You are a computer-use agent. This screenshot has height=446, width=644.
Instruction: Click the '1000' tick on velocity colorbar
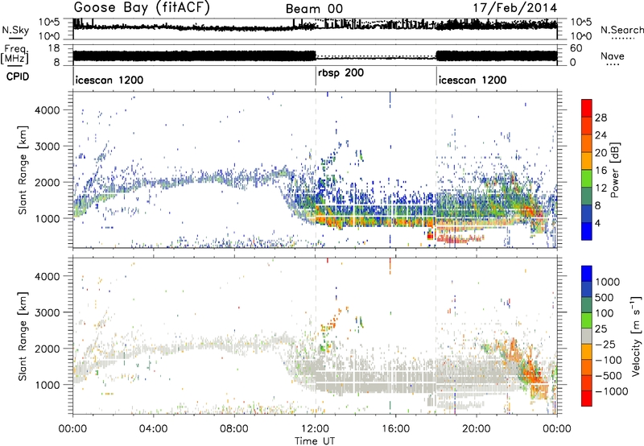click(608, 282)
